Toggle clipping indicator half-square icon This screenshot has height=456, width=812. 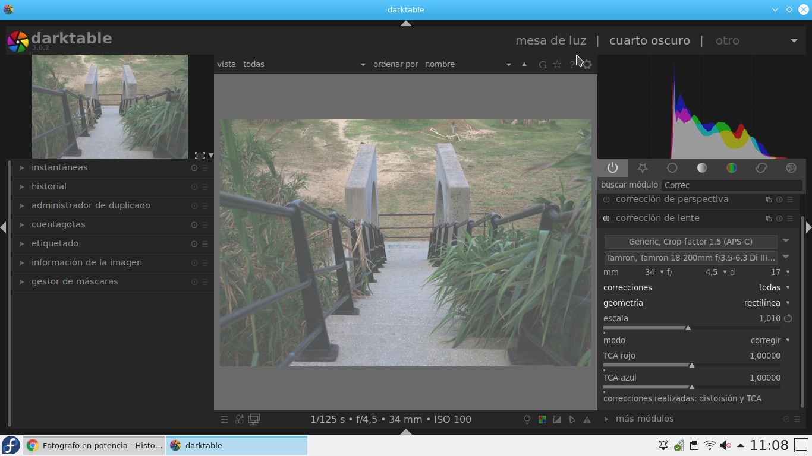557,419
